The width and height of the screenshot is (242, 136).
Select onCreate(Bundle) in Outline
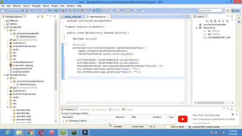coord(219,37)
